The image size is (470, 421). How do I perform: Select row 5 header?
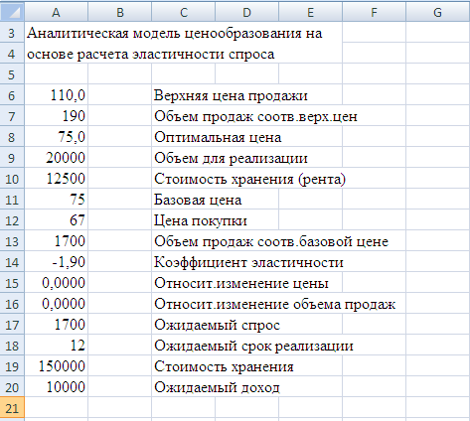[x=12, y=74]
